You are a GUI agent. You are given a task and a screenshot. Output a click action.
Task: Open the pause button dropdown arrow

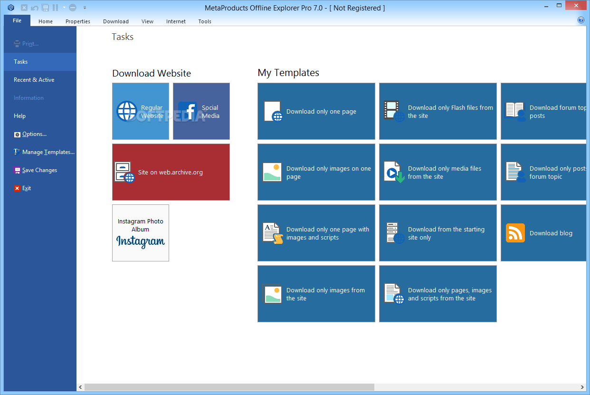click(x=64, y=8)
